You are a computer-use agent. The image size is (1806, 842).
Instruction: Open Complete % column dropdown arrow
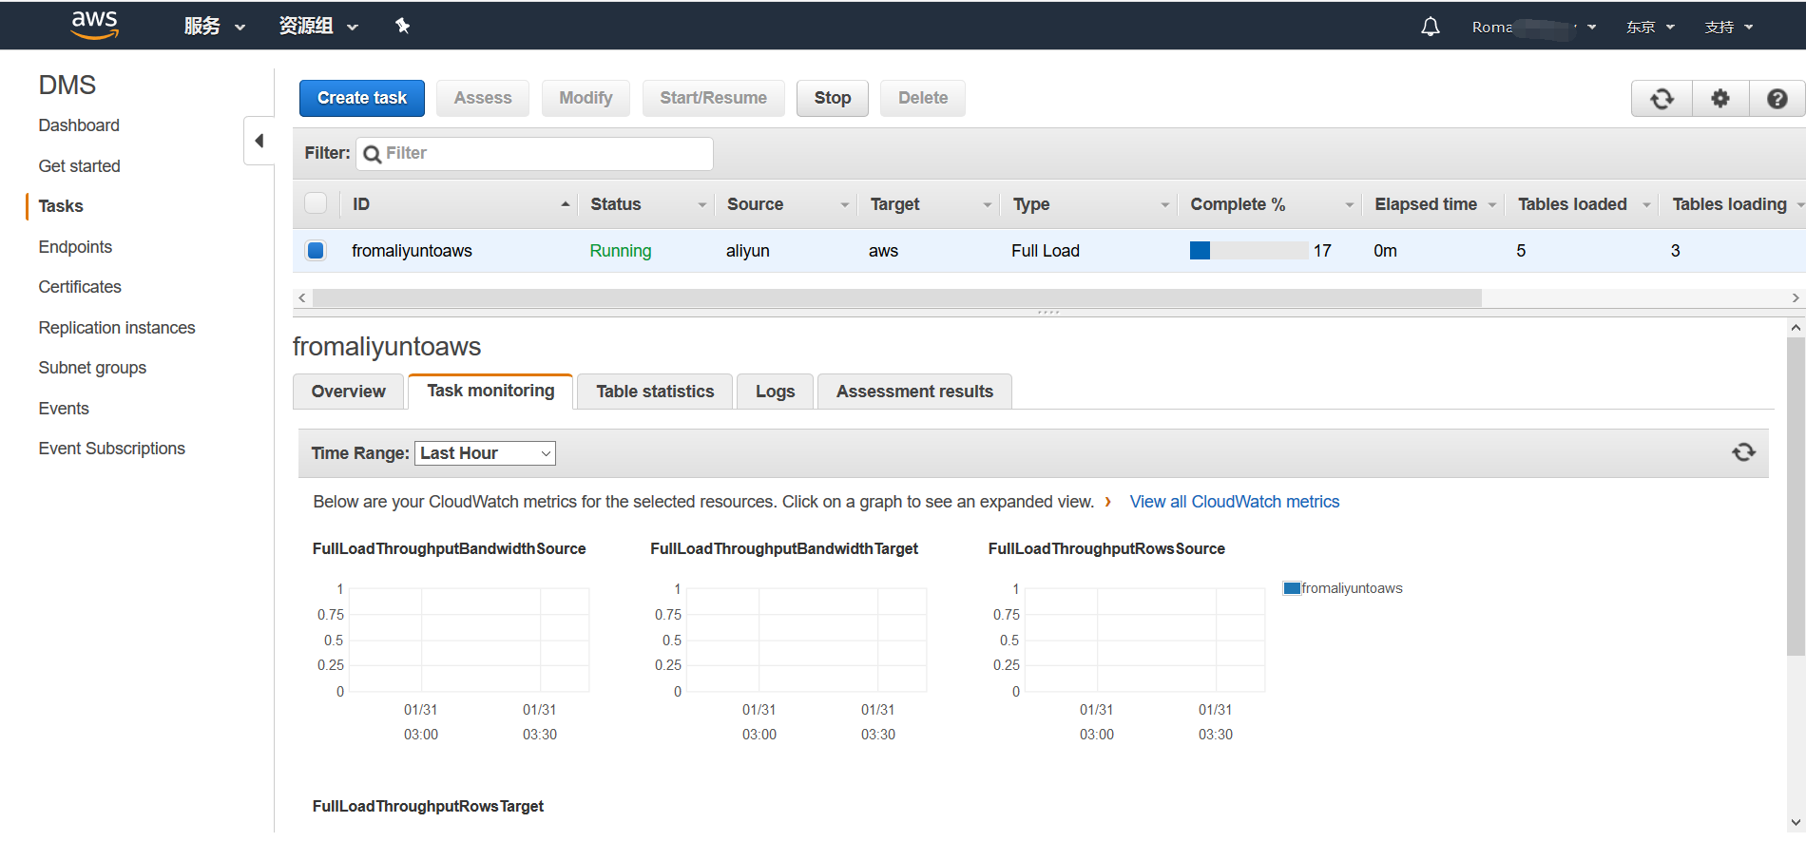1349,204
